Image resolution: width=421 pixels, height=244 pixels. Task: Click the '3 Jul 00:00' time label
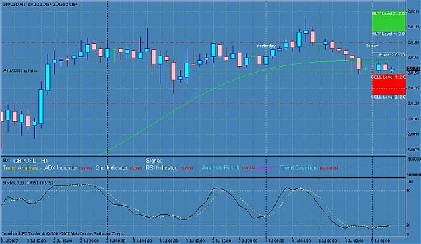click(x=116, y=241)
